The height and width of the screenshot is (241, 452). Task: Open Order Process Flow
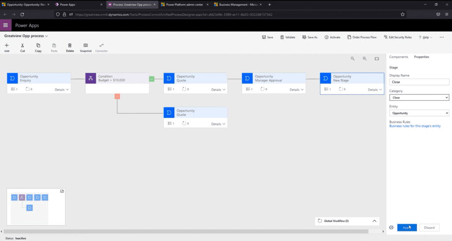coord(362,37)
